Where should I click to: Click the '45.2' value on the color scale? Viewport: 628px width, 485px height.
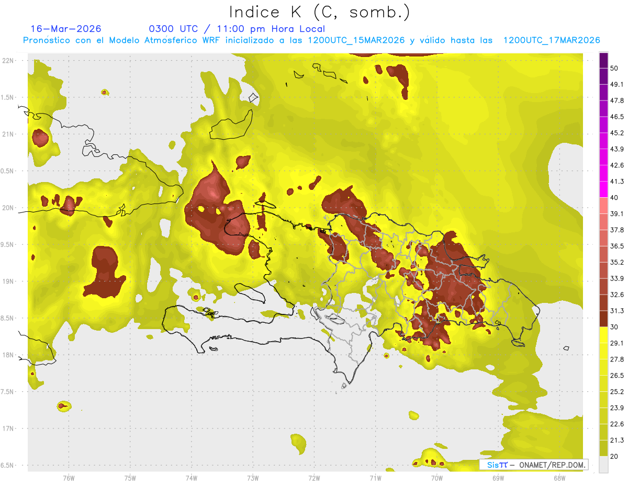617,133
